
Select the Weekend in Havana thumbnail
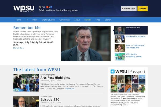coord(120,39)
